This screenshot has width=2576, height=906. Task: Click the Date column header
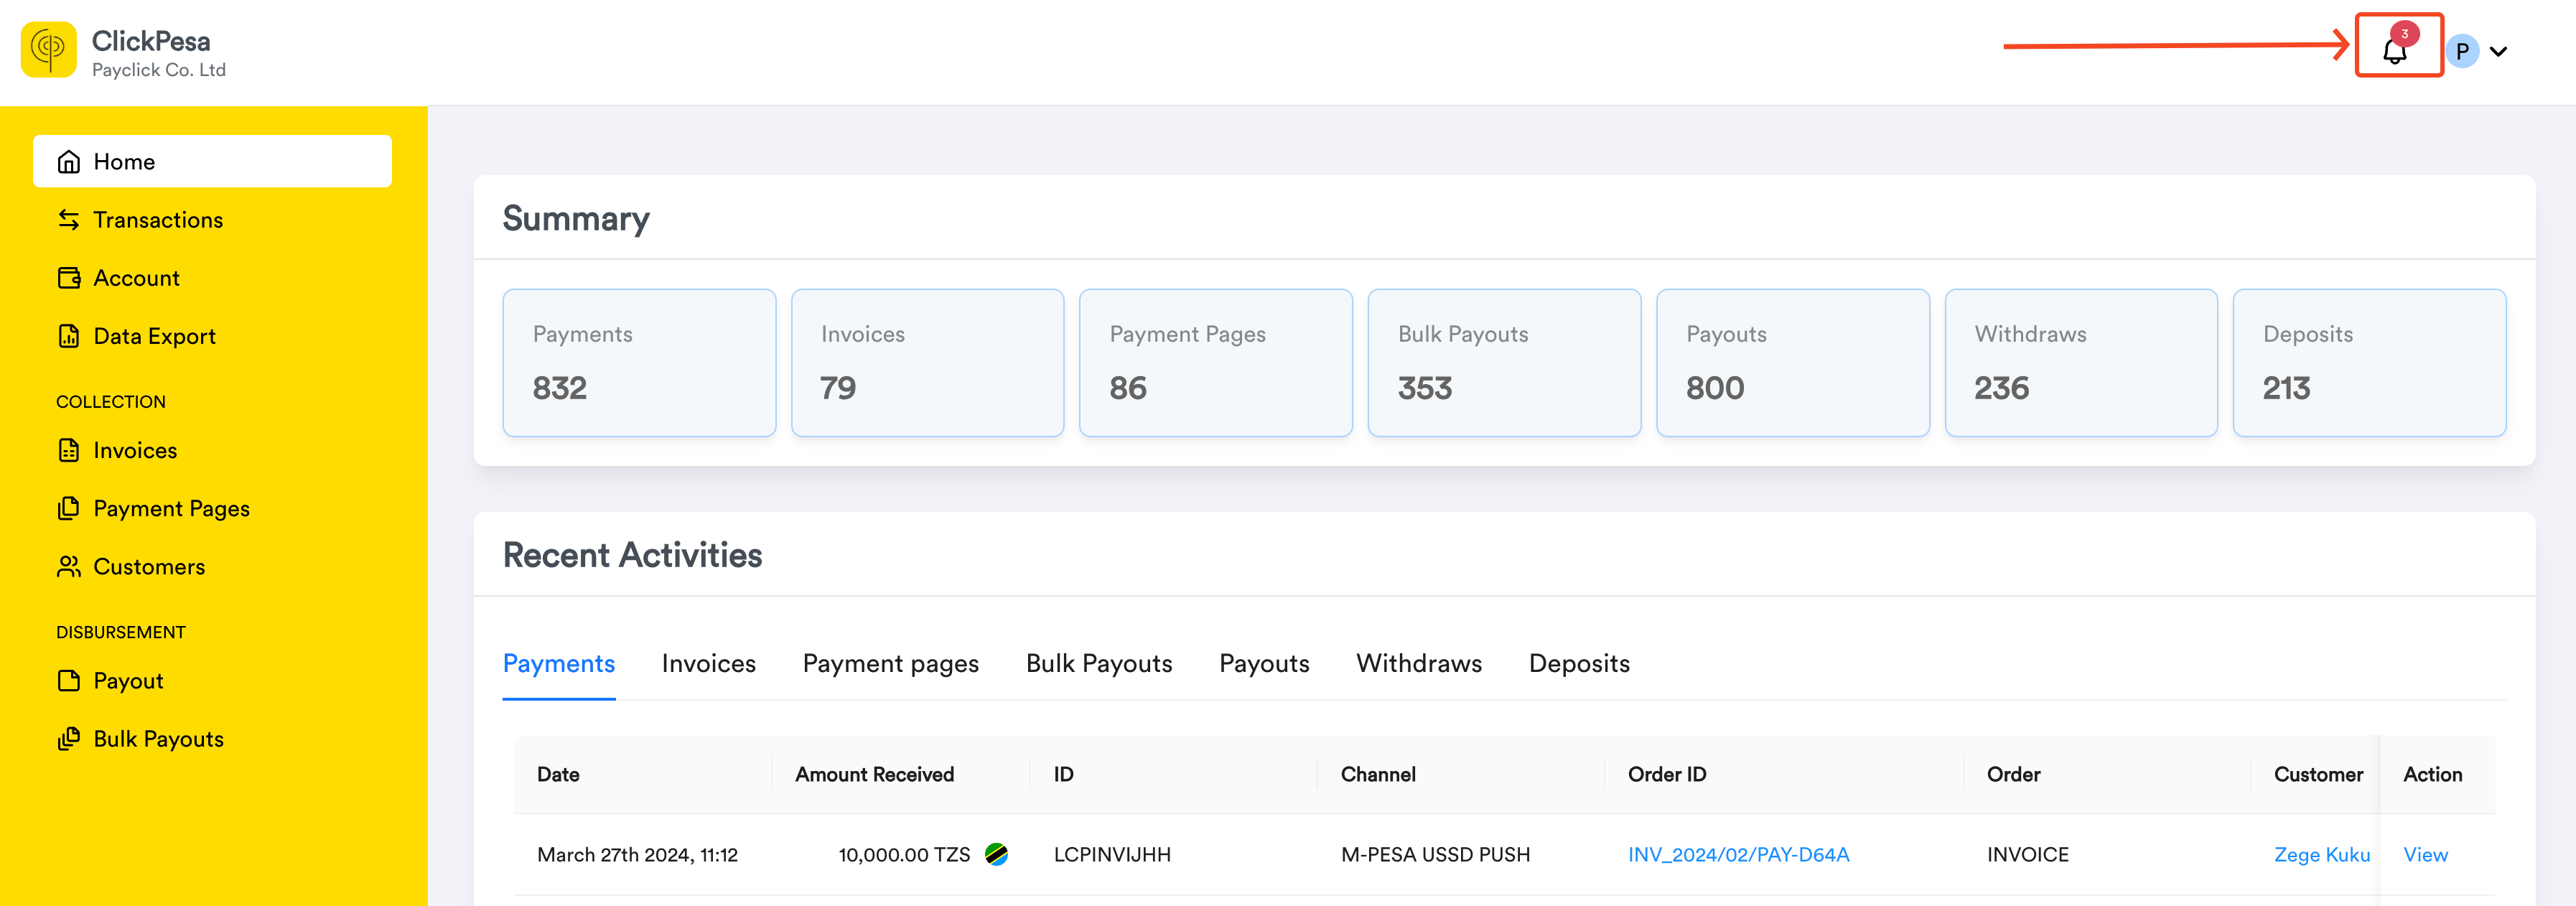pos(558,774)
